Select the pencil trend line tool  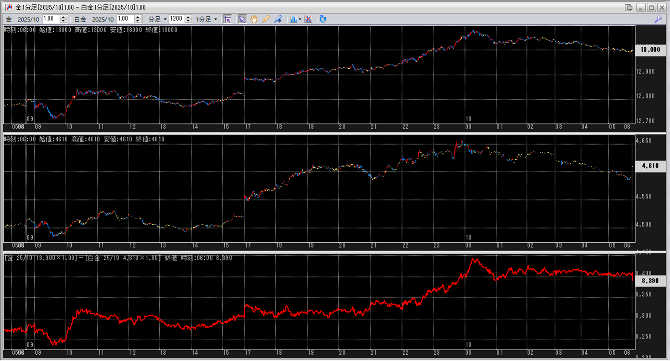[x=266, y=19]
